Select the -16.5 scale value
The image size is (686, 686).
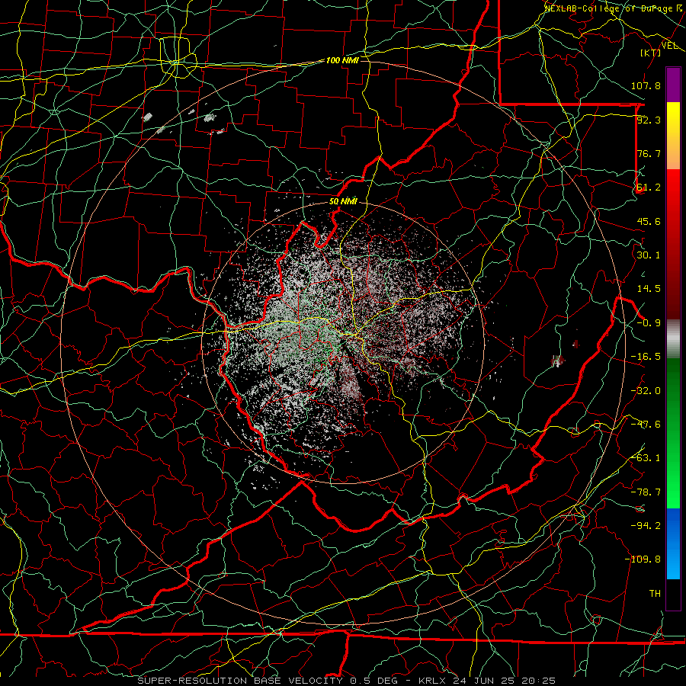point(646,357)
